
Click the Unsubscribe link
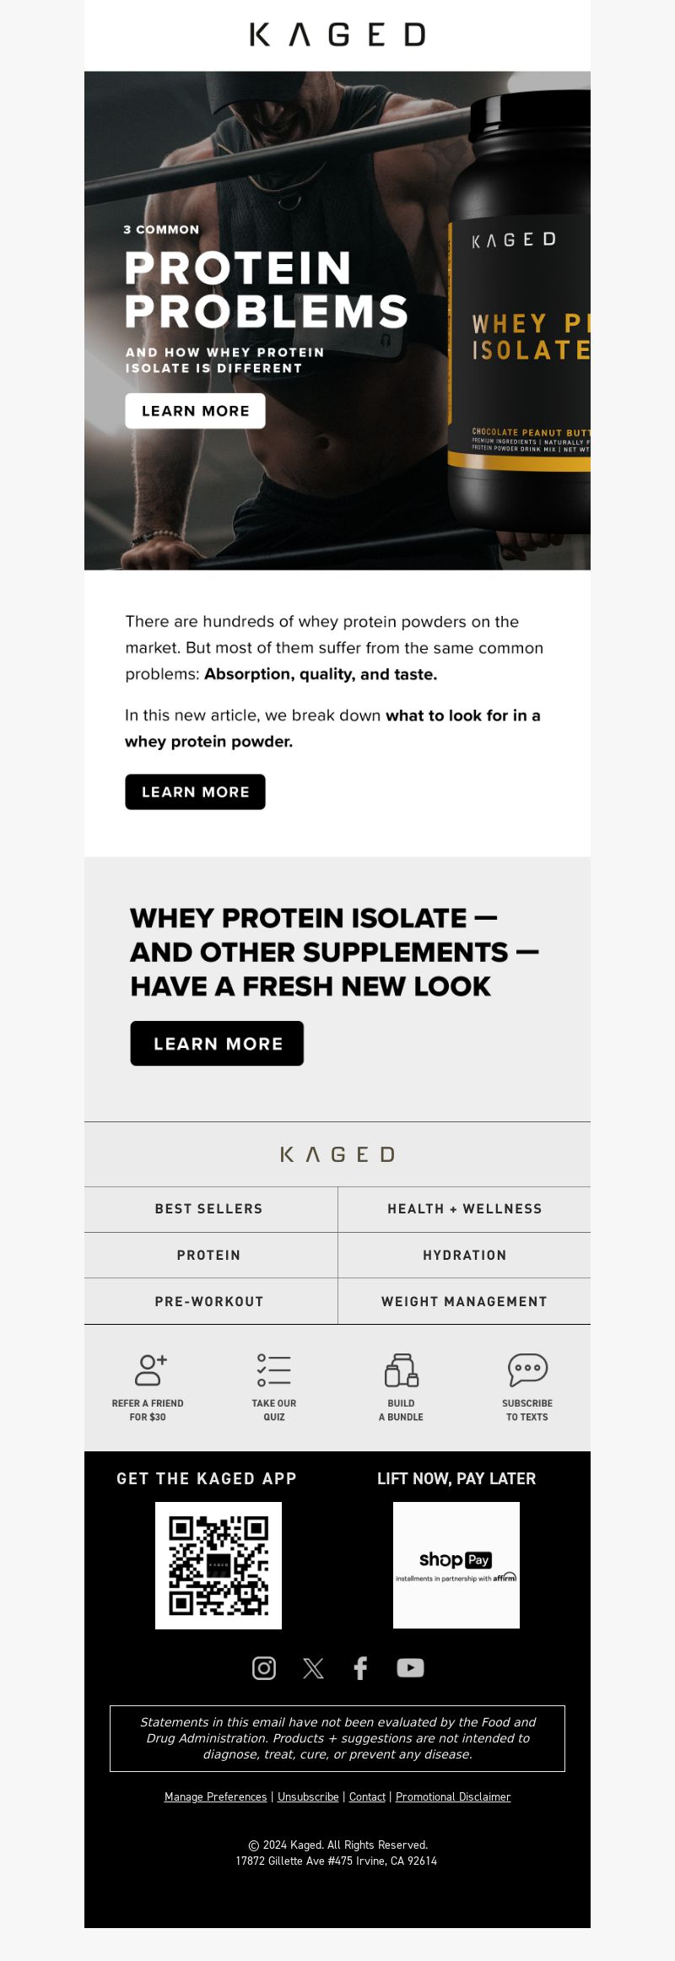[x=308, y=1797]
